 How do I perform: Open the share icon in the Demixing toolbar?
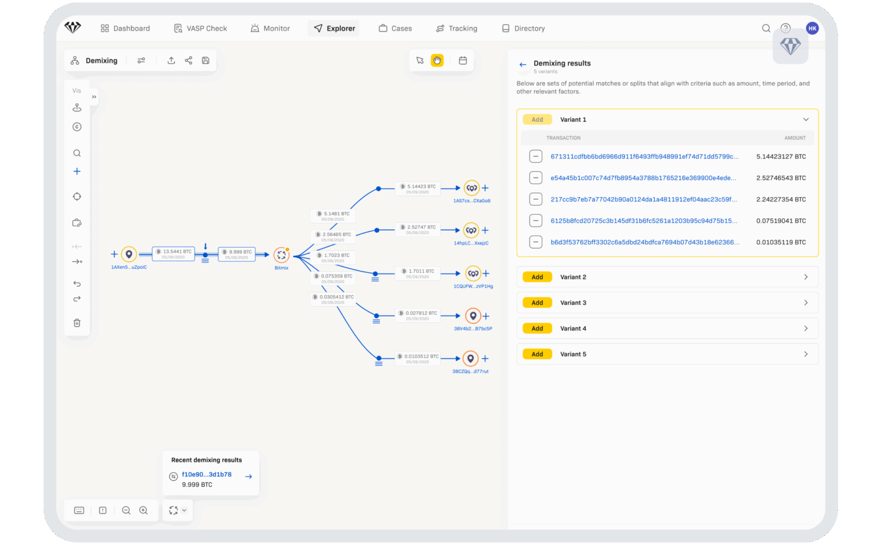pyautogui.click(x=189, y=60)
